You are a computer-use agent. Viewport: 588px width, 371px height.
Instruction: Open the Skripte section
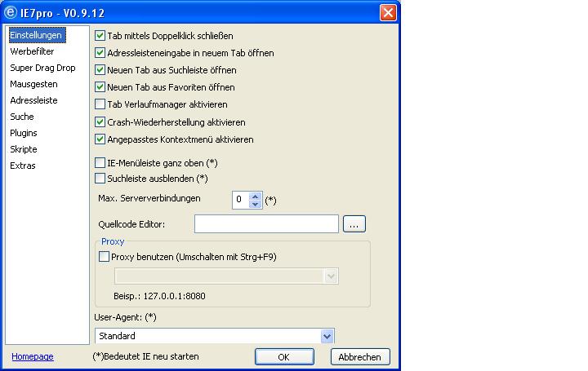point(23,149)
